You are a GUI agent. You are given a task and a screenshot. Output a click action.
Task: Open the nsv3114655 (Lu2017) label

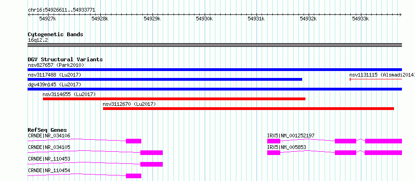69,94
